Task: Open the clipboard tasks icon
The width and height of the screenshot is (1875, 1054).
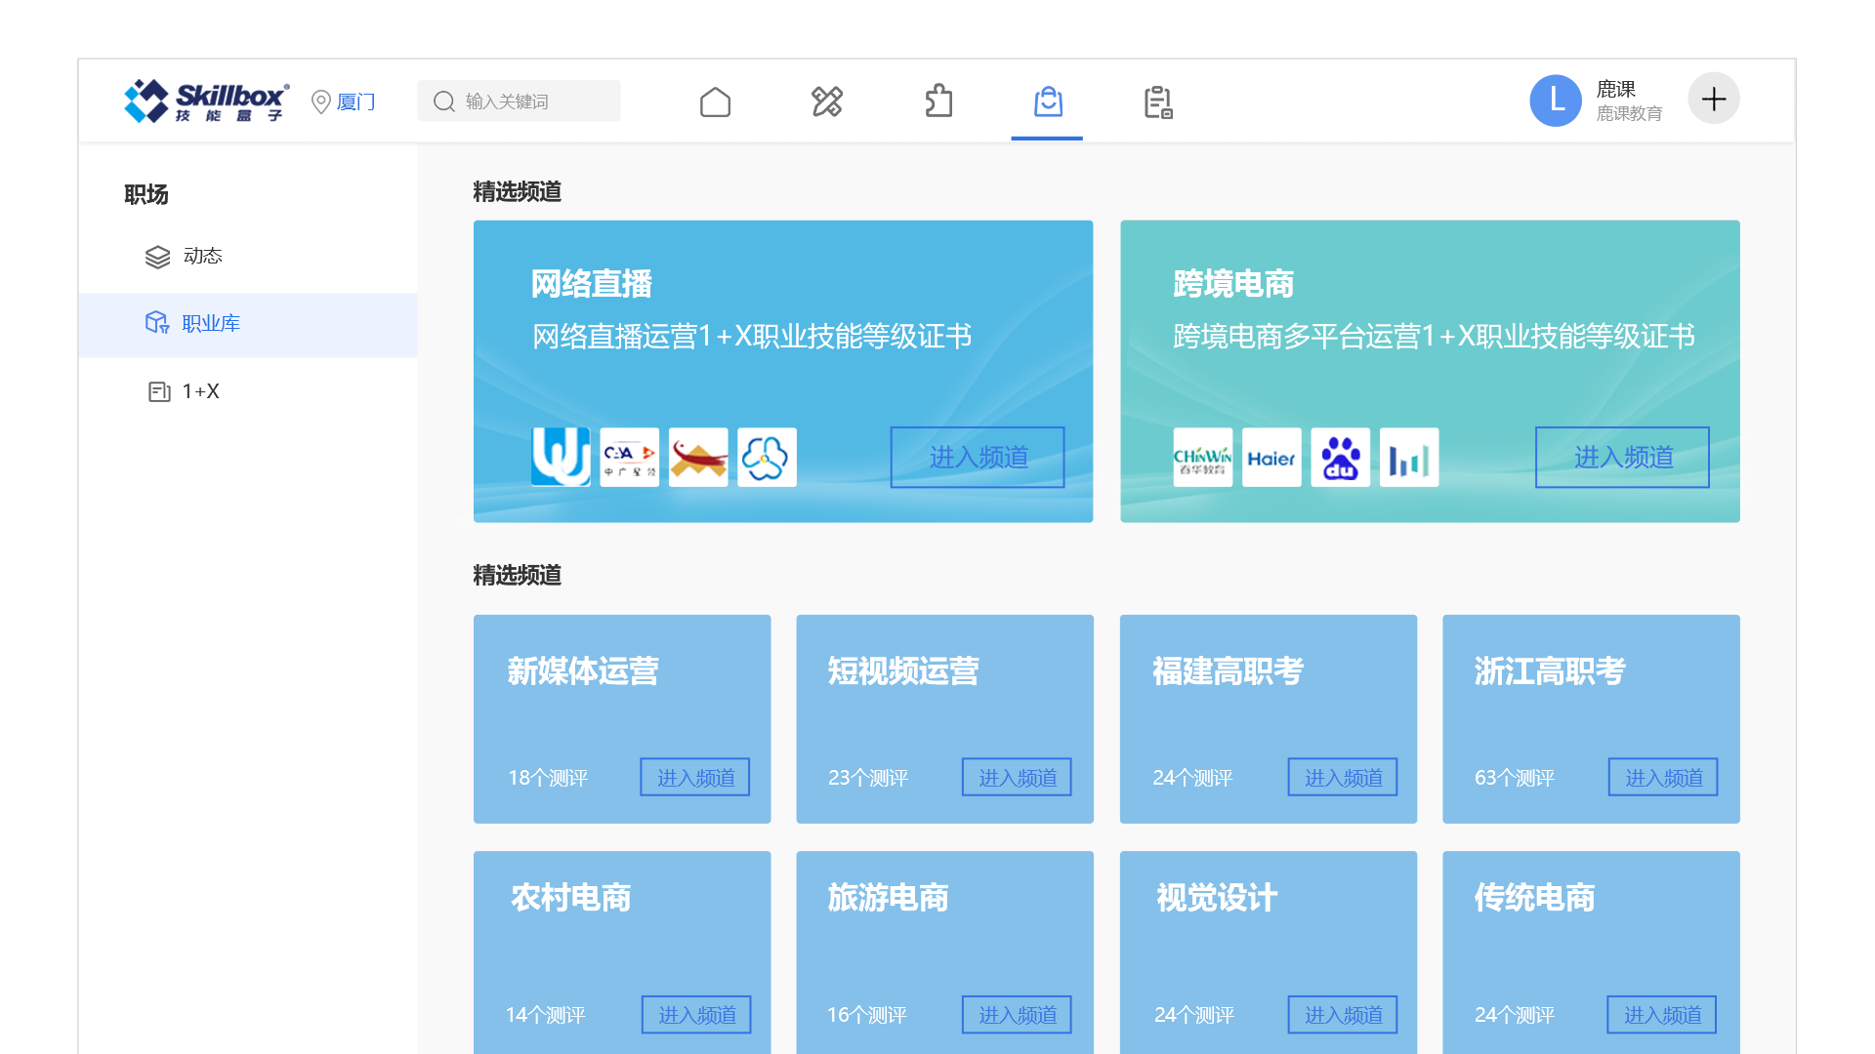Action: (1158, 101)
